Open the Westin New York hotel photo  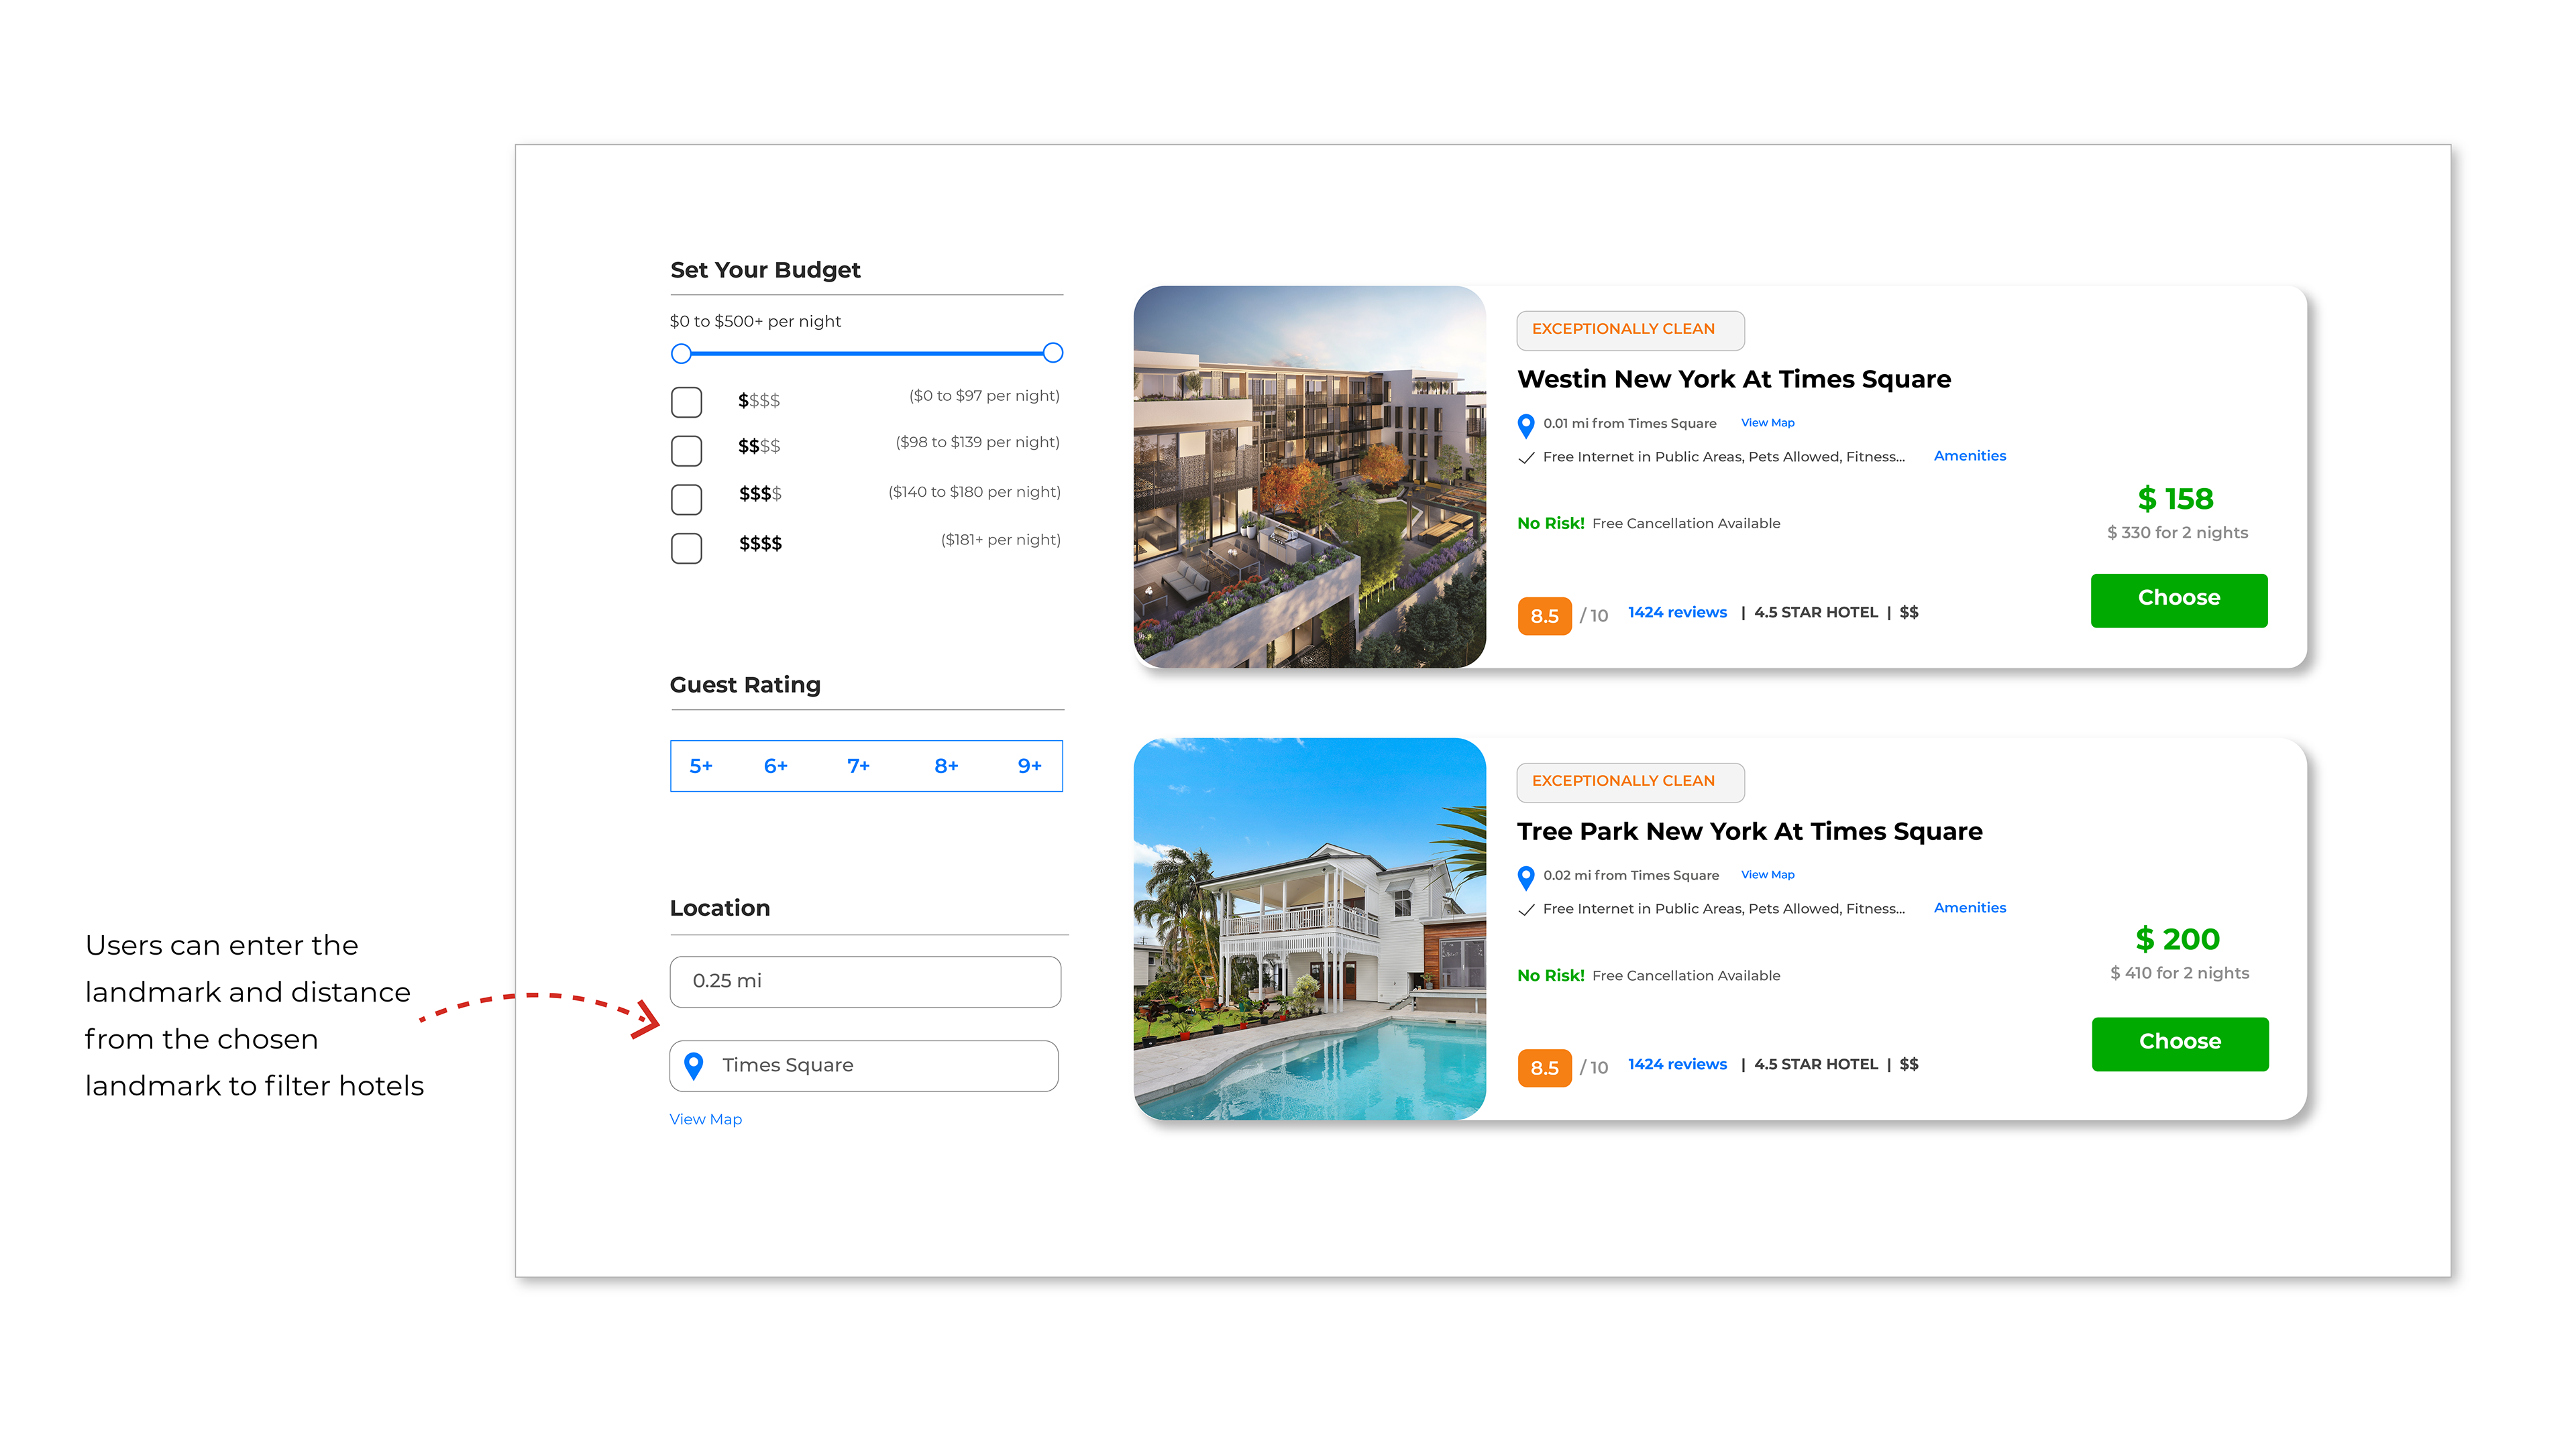[1309, 477]
